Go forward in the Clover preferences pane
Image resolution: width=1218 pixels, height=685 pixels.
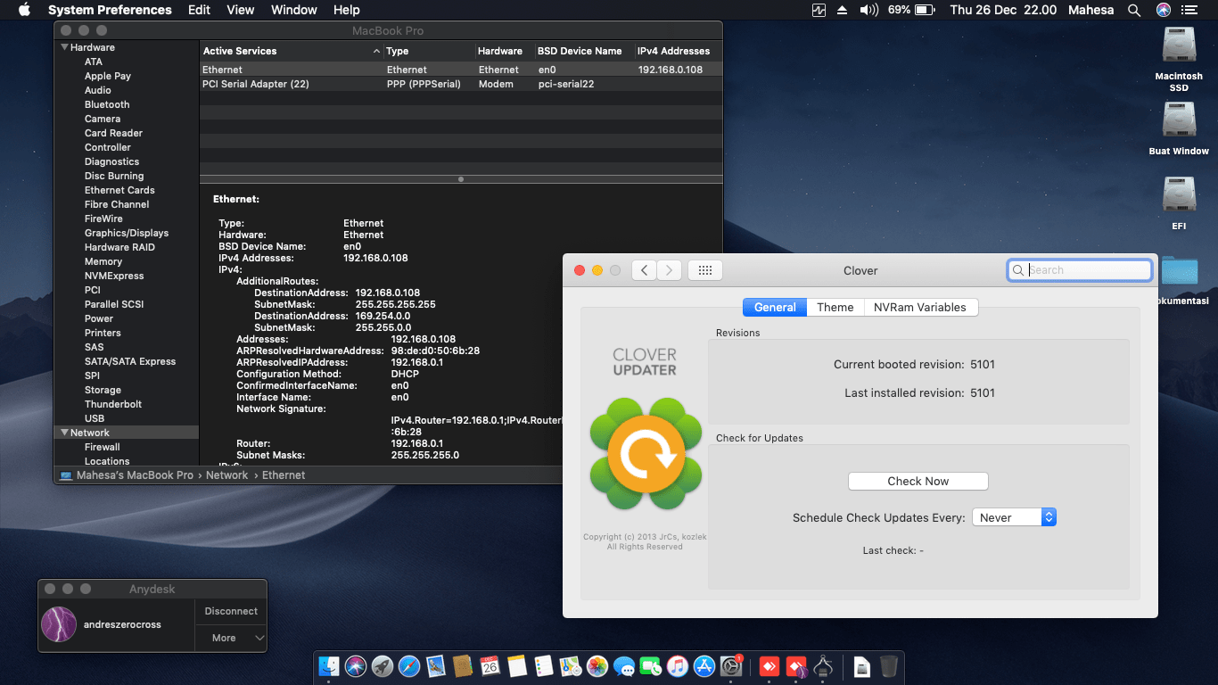pos(669,270)
